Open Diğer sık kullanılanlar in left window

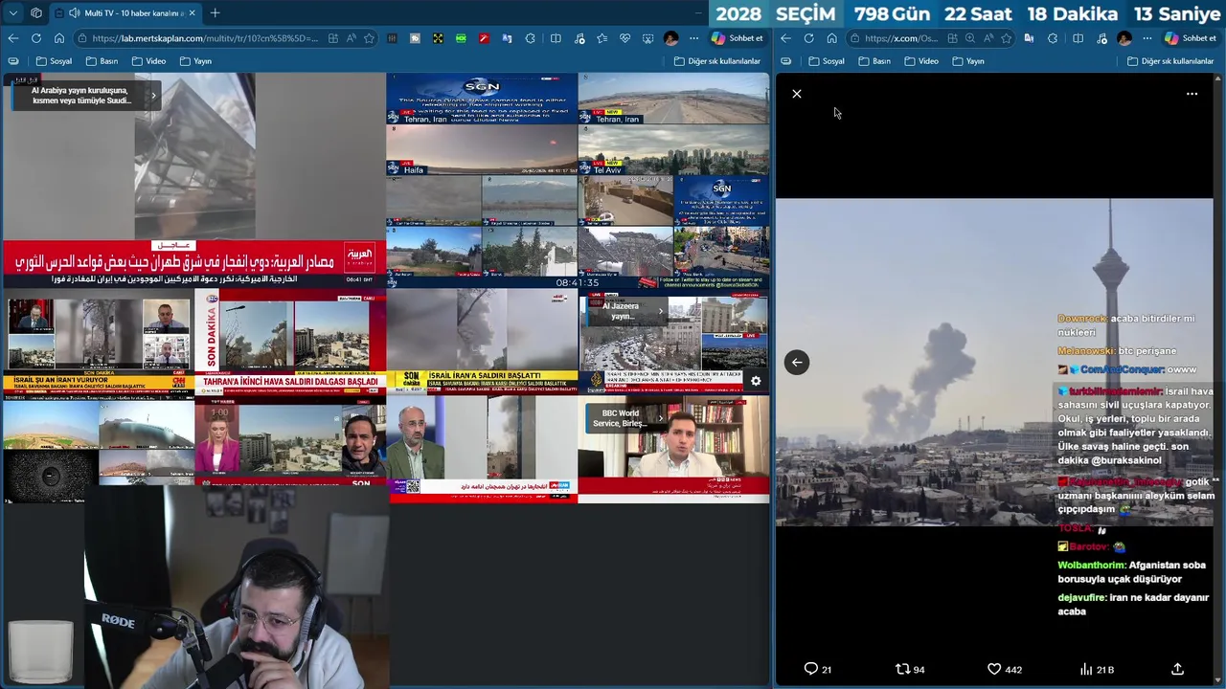tap(716, 61)
